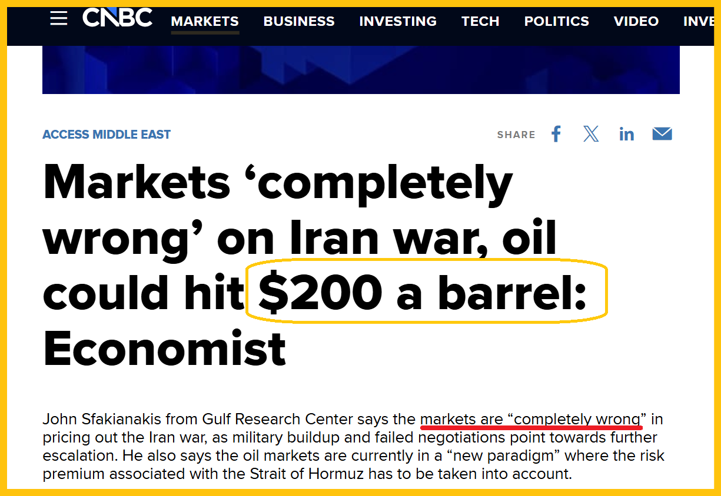This screenshot has width=721, height=496.
Task: Share the article via LinkedIn
Action: pyautogui.click(x=626, y=134)
